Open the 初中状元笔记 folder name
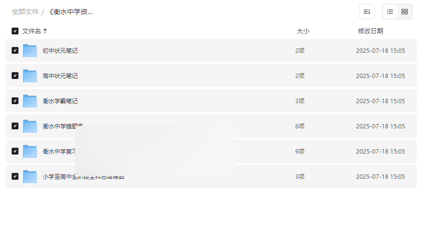Viewport: 424px width, 249px height. [60, 50]
